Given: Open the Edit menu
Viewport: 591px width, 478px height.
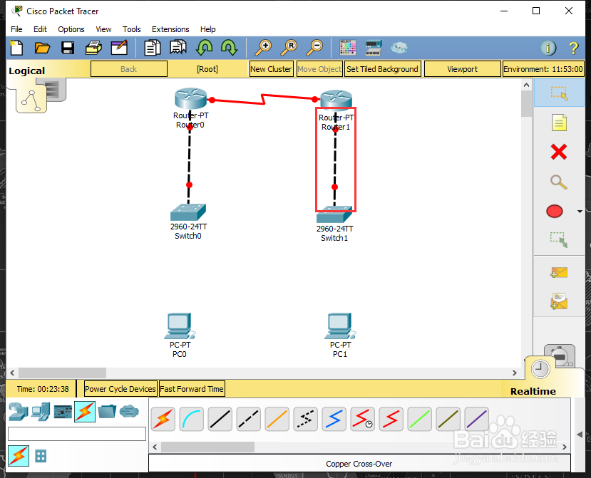Looking at the screenshot, I should [40, 29].
